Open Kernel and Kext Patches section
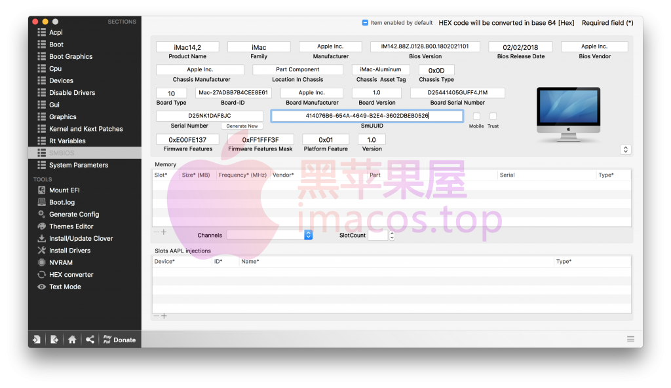671x388 pixels. tap(85, 129)
